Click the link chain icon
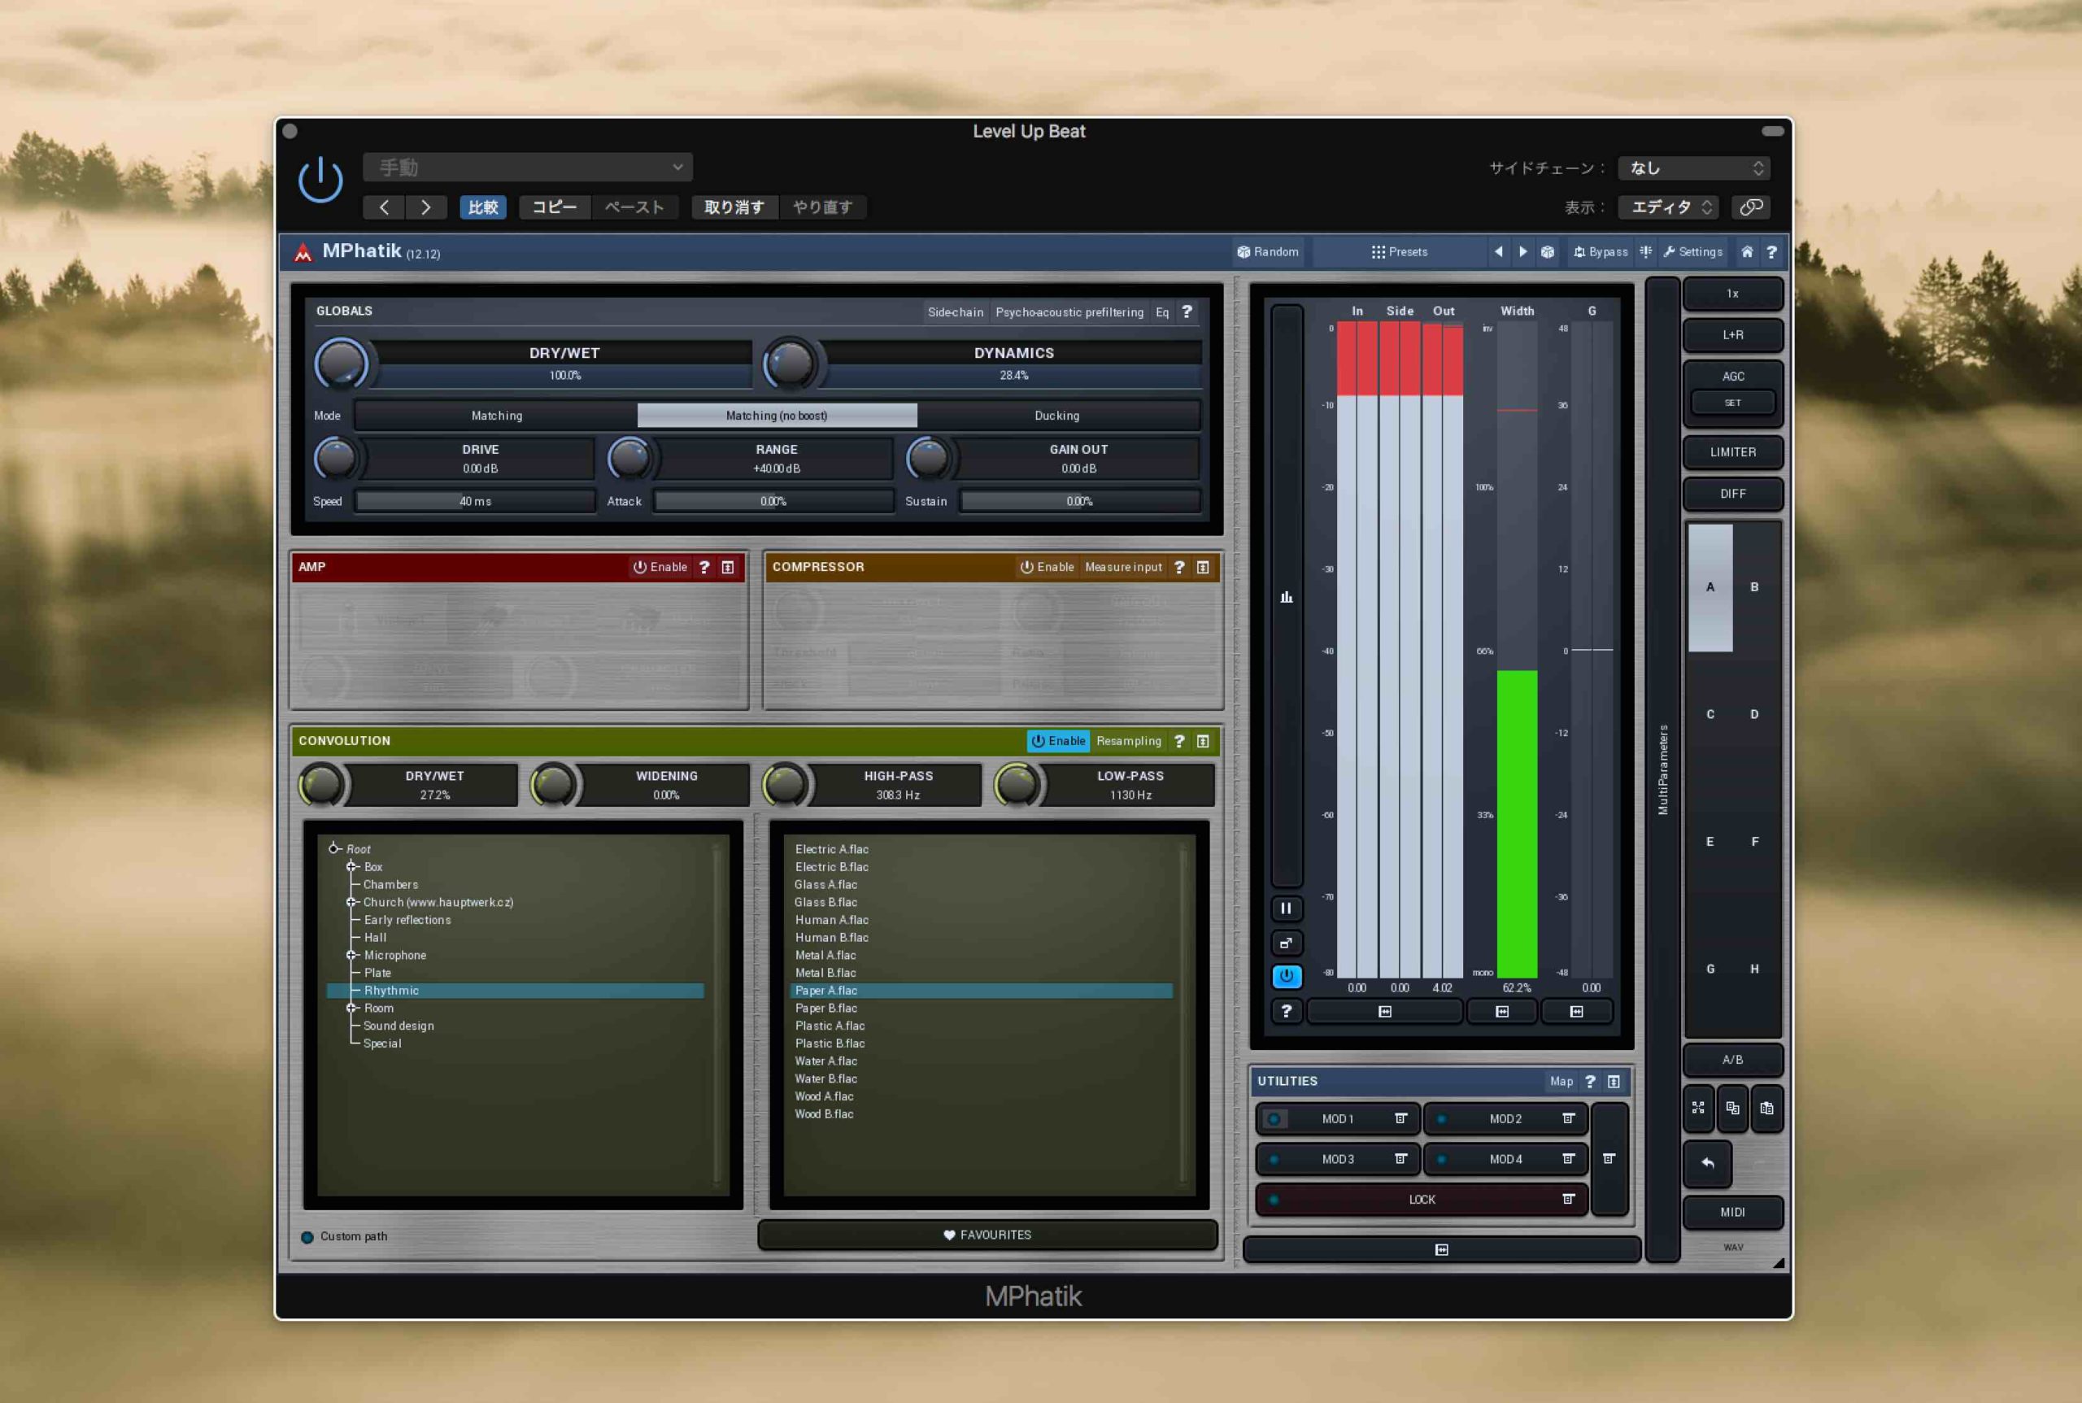2082x1403 pixels. 1751,207
